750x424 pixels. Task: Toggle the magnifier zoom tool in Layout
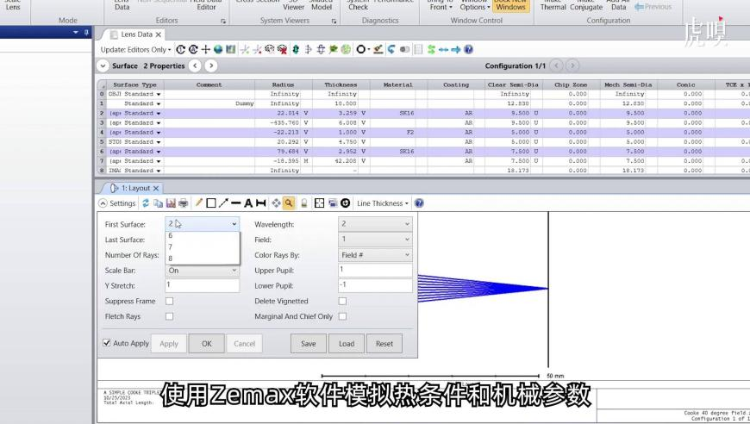tap(289, 203)
